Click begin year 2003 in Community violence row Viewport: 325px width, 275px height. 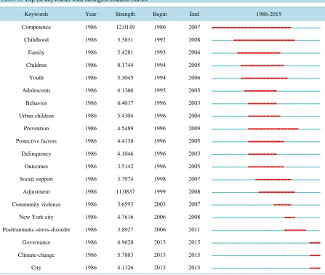pyautogui.click(x=160, y=204)
